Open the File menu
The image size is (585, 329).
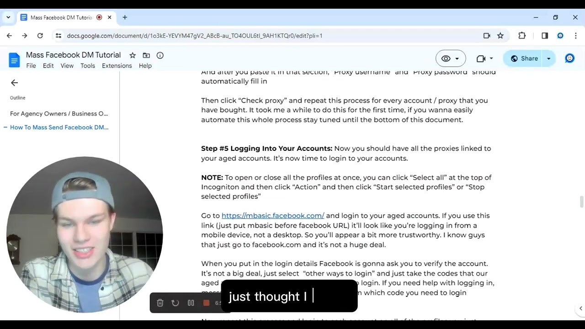31,66
